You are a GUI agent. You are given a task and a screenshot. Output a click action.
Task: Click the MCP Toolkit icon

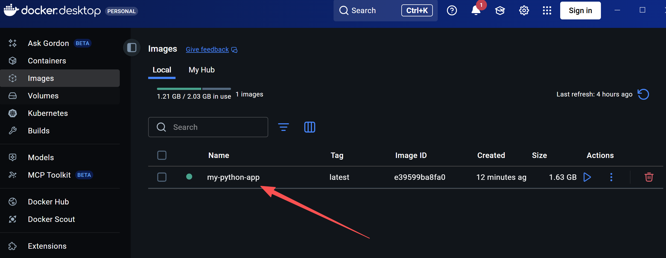pyautogui.click(x=13, y=175)
